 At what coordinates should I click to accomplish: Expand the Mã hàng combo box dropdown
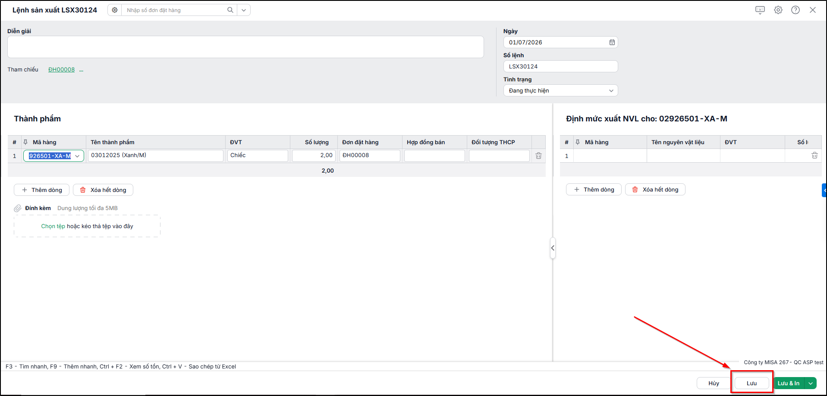click(77, 156)
